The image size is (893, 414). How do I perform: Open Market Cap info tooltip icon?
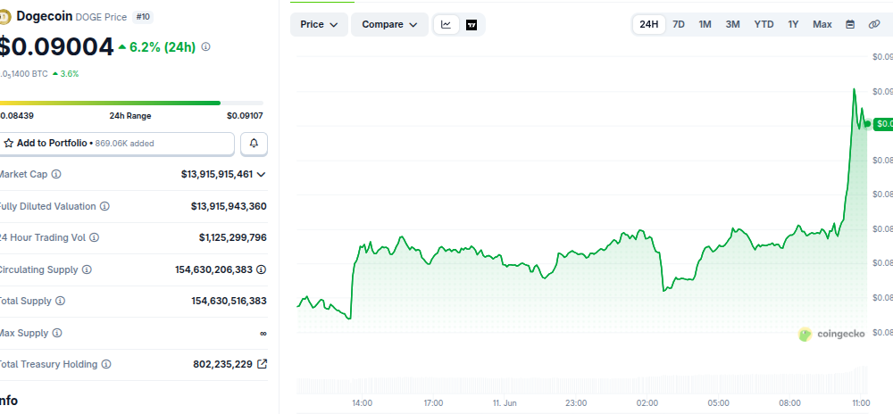click(x=56, y=175)
